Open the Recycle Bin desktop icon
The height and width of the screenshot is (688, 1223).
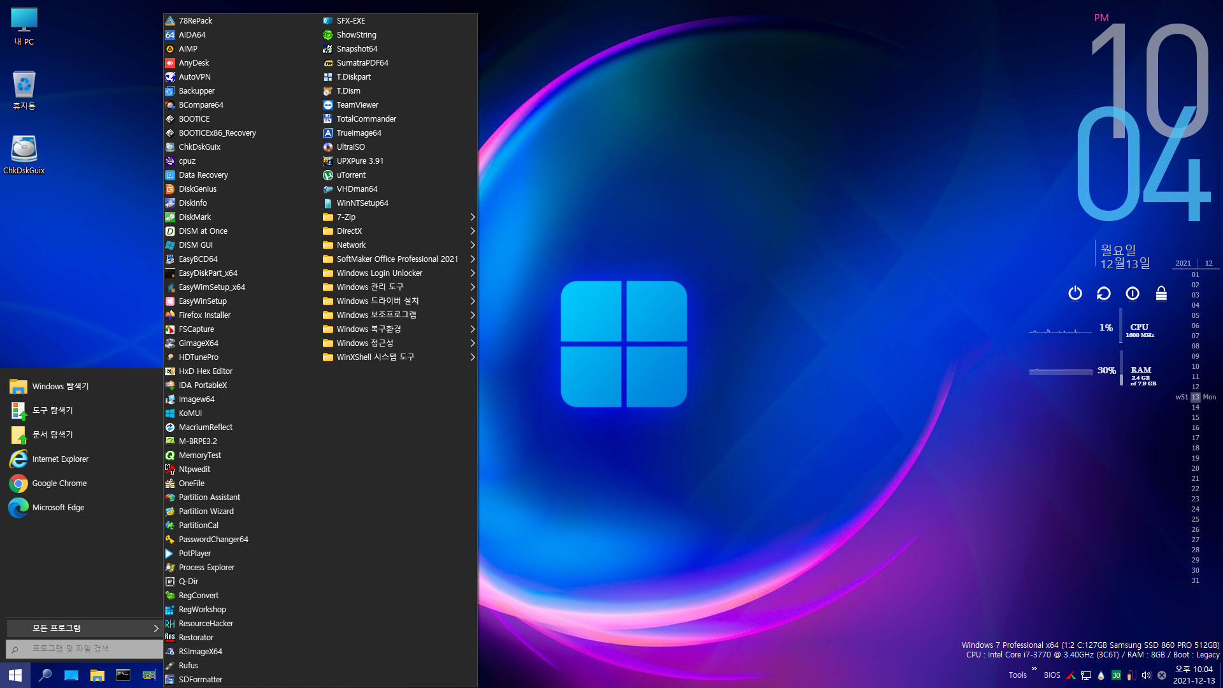pyautogui.click(x=24, y=90)
